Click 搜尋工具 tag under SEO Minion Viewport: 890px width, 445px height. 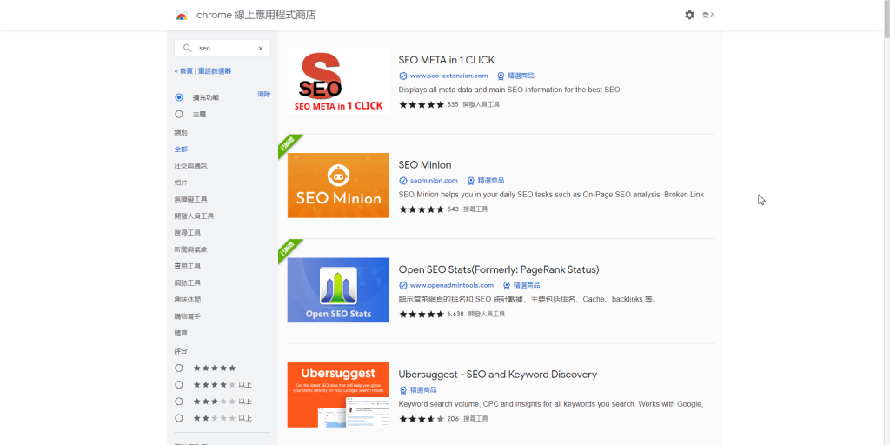475,209
